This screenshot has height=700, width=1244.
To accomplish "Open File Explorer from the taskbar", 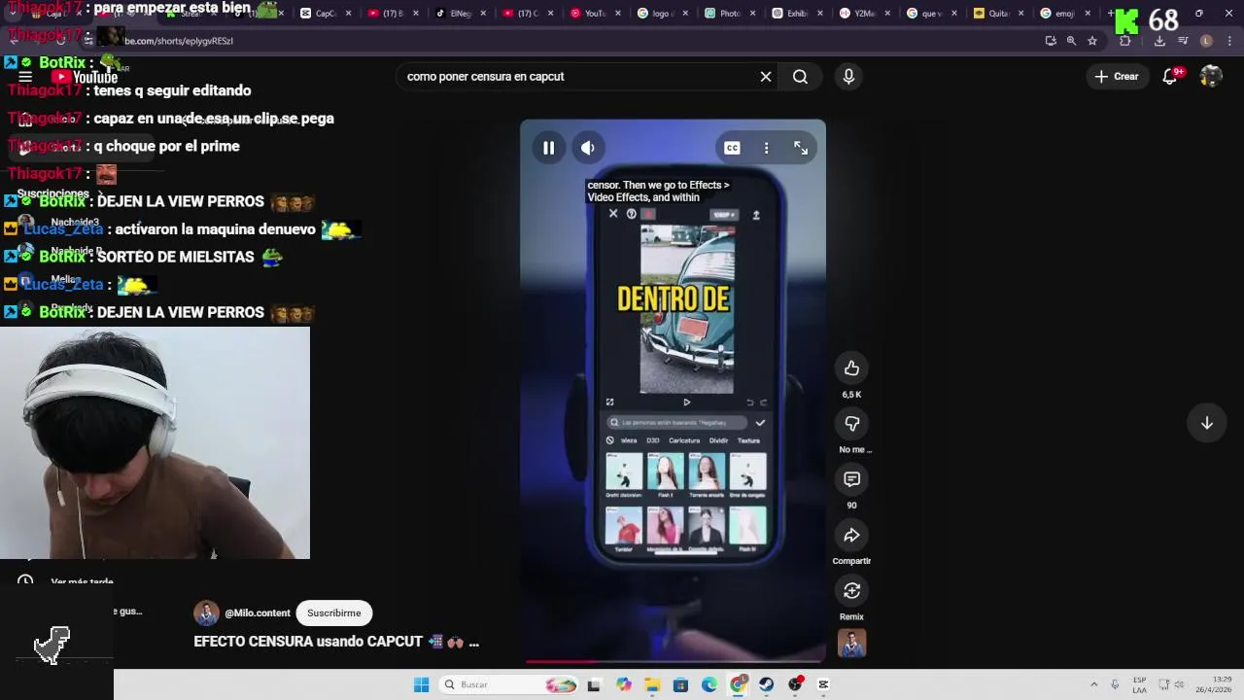I will coord(652,684).
